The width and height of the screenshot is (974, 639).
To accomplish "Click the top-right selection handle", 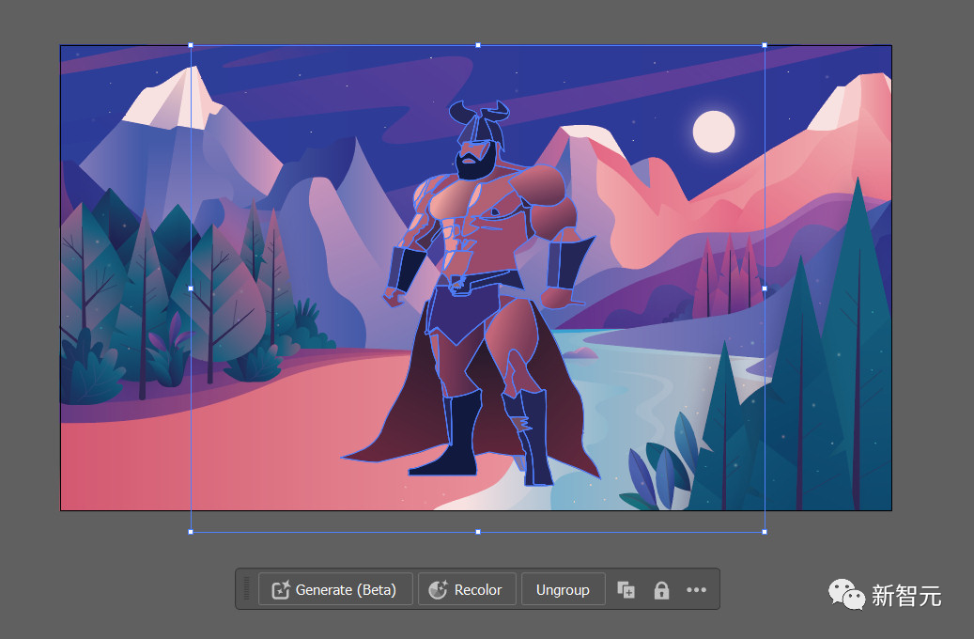I will (x=765, y=45).
